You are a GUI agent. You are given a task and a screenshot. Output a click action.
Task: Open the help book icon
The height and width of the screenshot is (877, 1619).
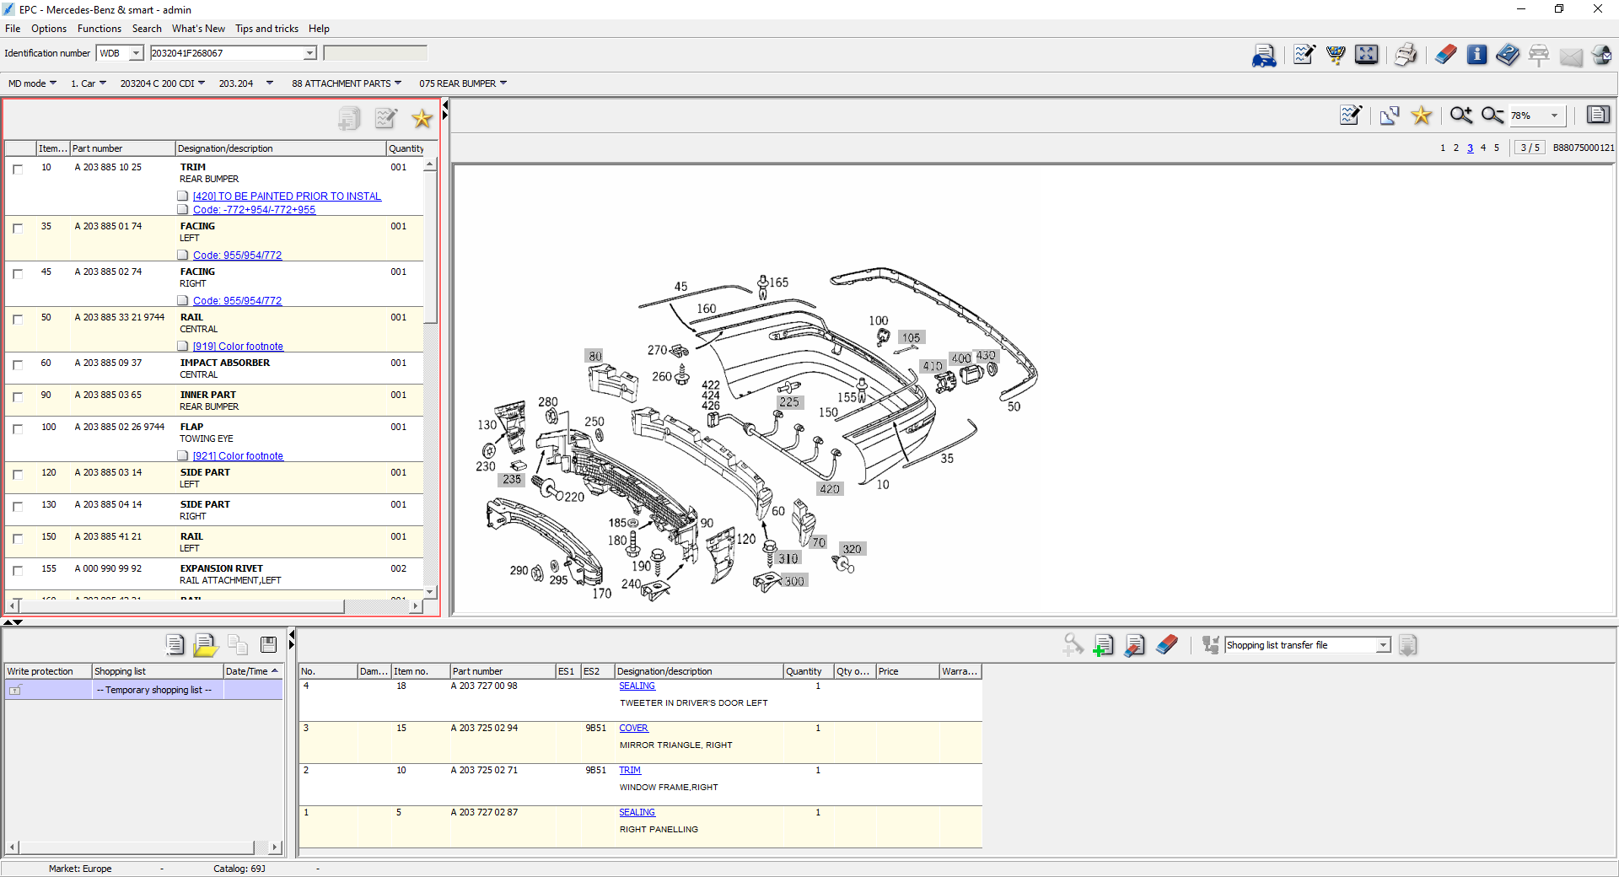click(x=1507, y=56)
